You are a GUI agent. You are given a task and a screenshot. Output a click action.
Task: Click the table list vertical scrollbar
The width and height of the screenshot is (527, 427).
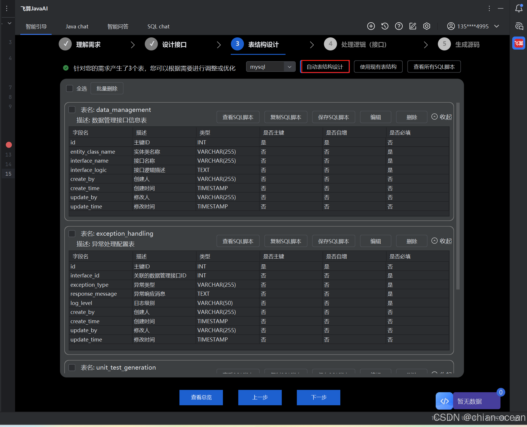[x=458, y=196]
